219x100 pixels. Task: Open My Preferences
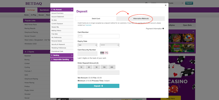(62, 37)
